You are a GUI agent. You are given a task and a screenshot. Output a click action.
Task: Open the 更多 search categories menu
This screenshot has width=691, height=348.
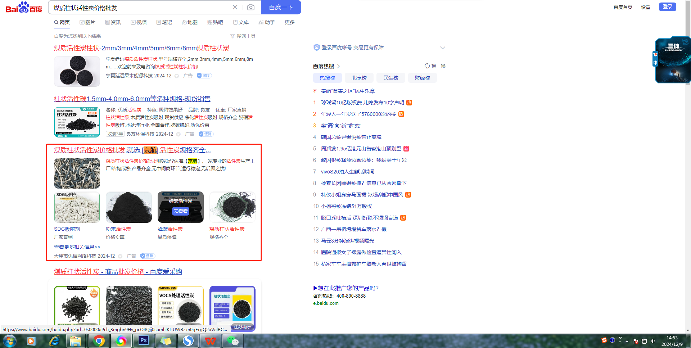[290, 22]
